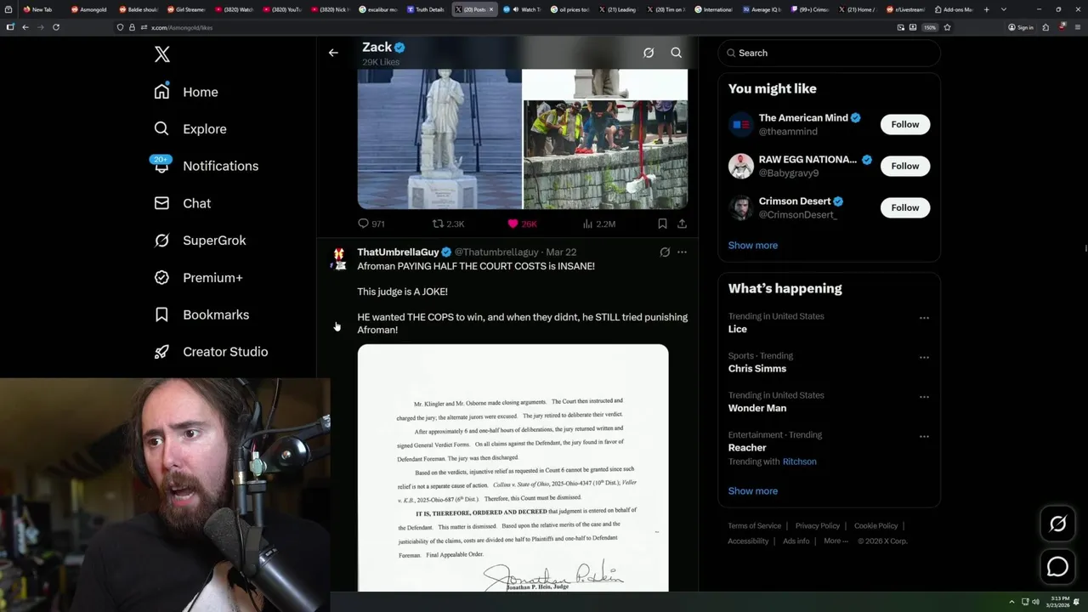Open the Firefox hamburger menu
Screen dimensions: 1088x612
[1077, 27]
